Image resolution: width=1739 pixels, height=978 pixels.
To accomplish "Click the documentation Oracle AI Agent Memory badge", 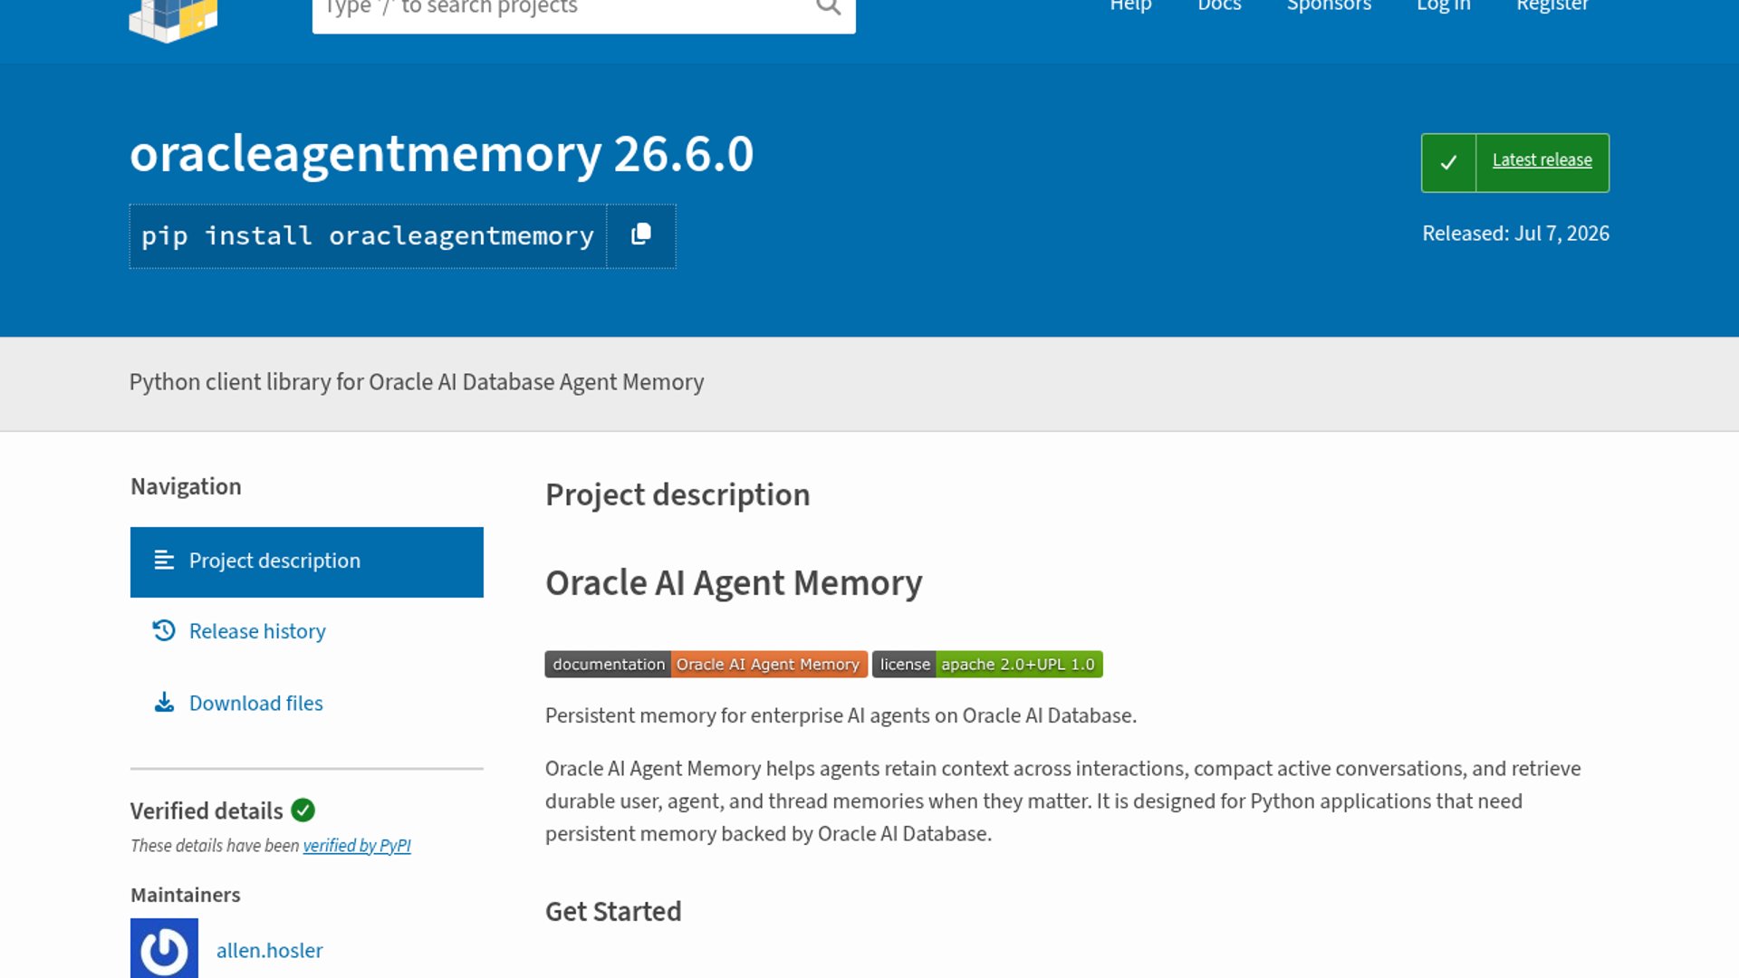I will point(706,665).
